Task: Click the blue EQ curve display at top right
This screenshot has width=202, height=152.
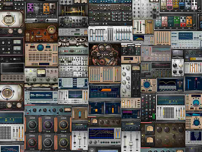Action: pyautogui.click(x=186, y=36)
